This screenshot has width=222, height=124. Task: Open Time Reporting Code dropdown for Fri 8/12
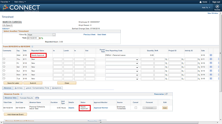click(x=122, y=63)
